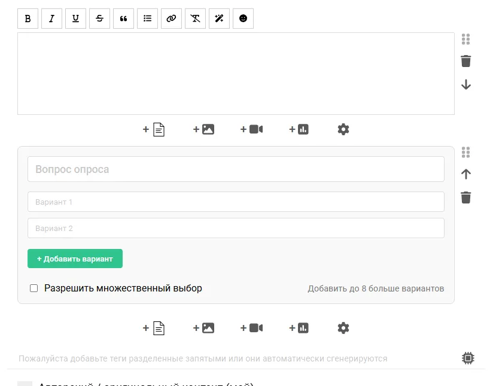Move the text block down with the arrow
The height and width of the screenshot is (386, 493).
point(465,84)
